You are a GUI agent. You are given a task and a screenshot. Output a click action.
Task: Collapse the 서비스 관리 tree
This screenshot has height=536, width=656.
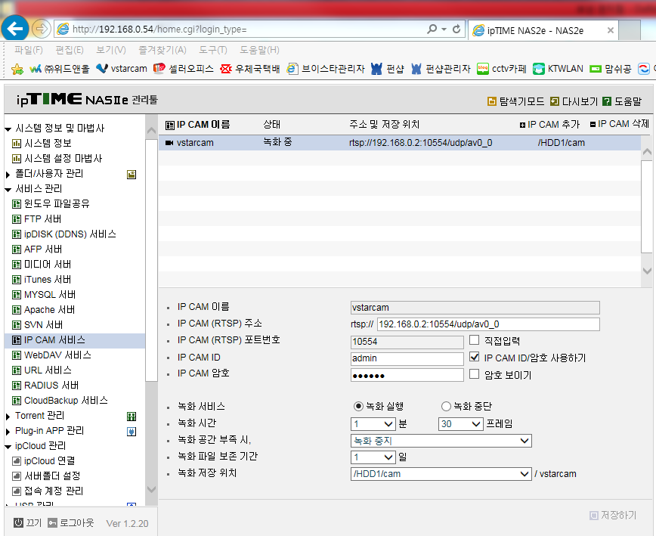[x=8, y=190]
